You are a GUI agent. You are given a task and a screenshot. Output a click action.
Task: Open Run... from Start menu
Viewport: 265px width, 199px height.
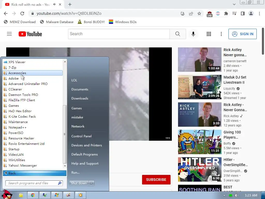[x=75, y=173]
